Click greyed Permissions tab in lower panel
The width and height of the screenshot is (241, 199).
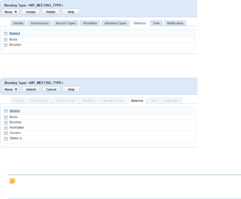[x=40, y=101]
